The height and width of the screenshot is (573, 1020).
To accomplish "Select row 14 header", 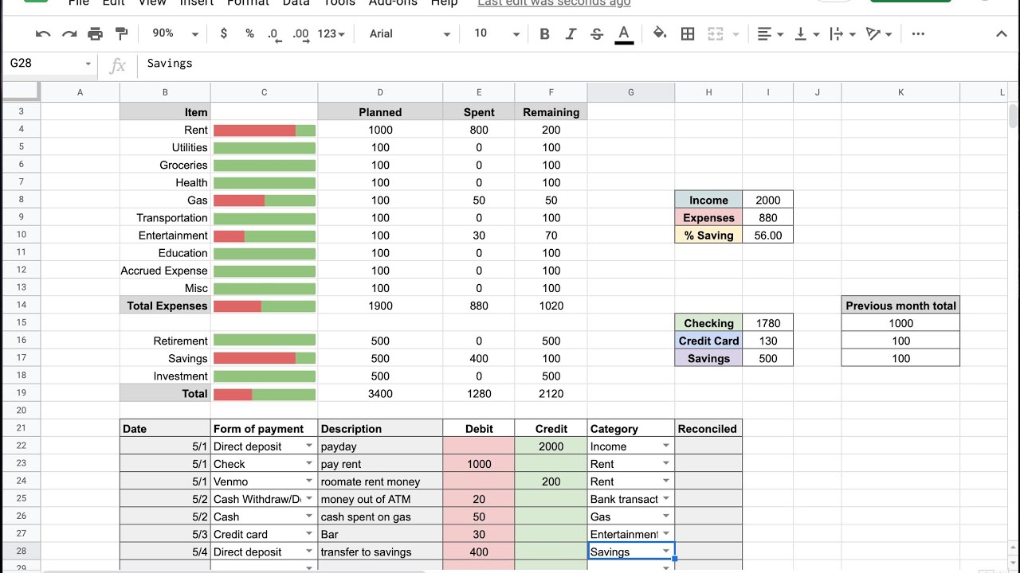I will [x=21, y=305].
